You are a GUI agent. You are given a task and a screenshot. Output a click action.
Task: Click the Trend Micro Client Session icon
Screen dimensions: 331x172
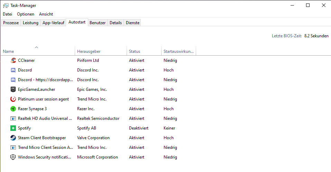tap(13, 147)
